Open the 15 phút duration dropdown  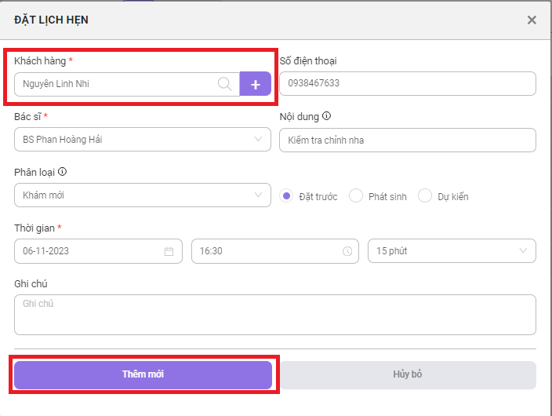[452, 251]
